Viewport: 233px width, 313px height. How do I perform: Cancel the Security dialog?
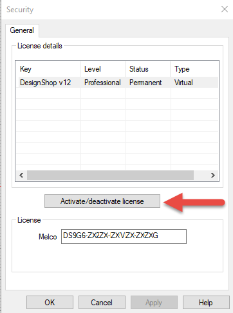tap(102, 302)
